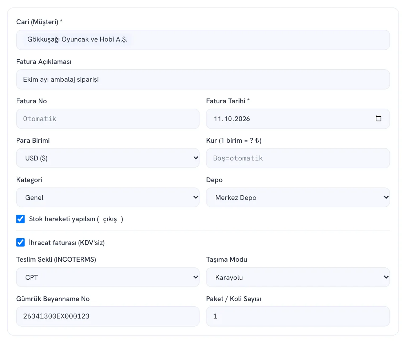Focus the Cari (Müşteri) customer field
Image resolution: width=407 pixels, height=343 pixels.
pyautogui.click(x=203, y=40)
